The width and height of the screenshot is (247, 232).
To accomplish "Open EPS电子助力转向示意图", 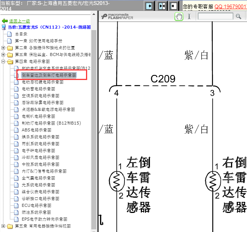I will coord(45,219).
